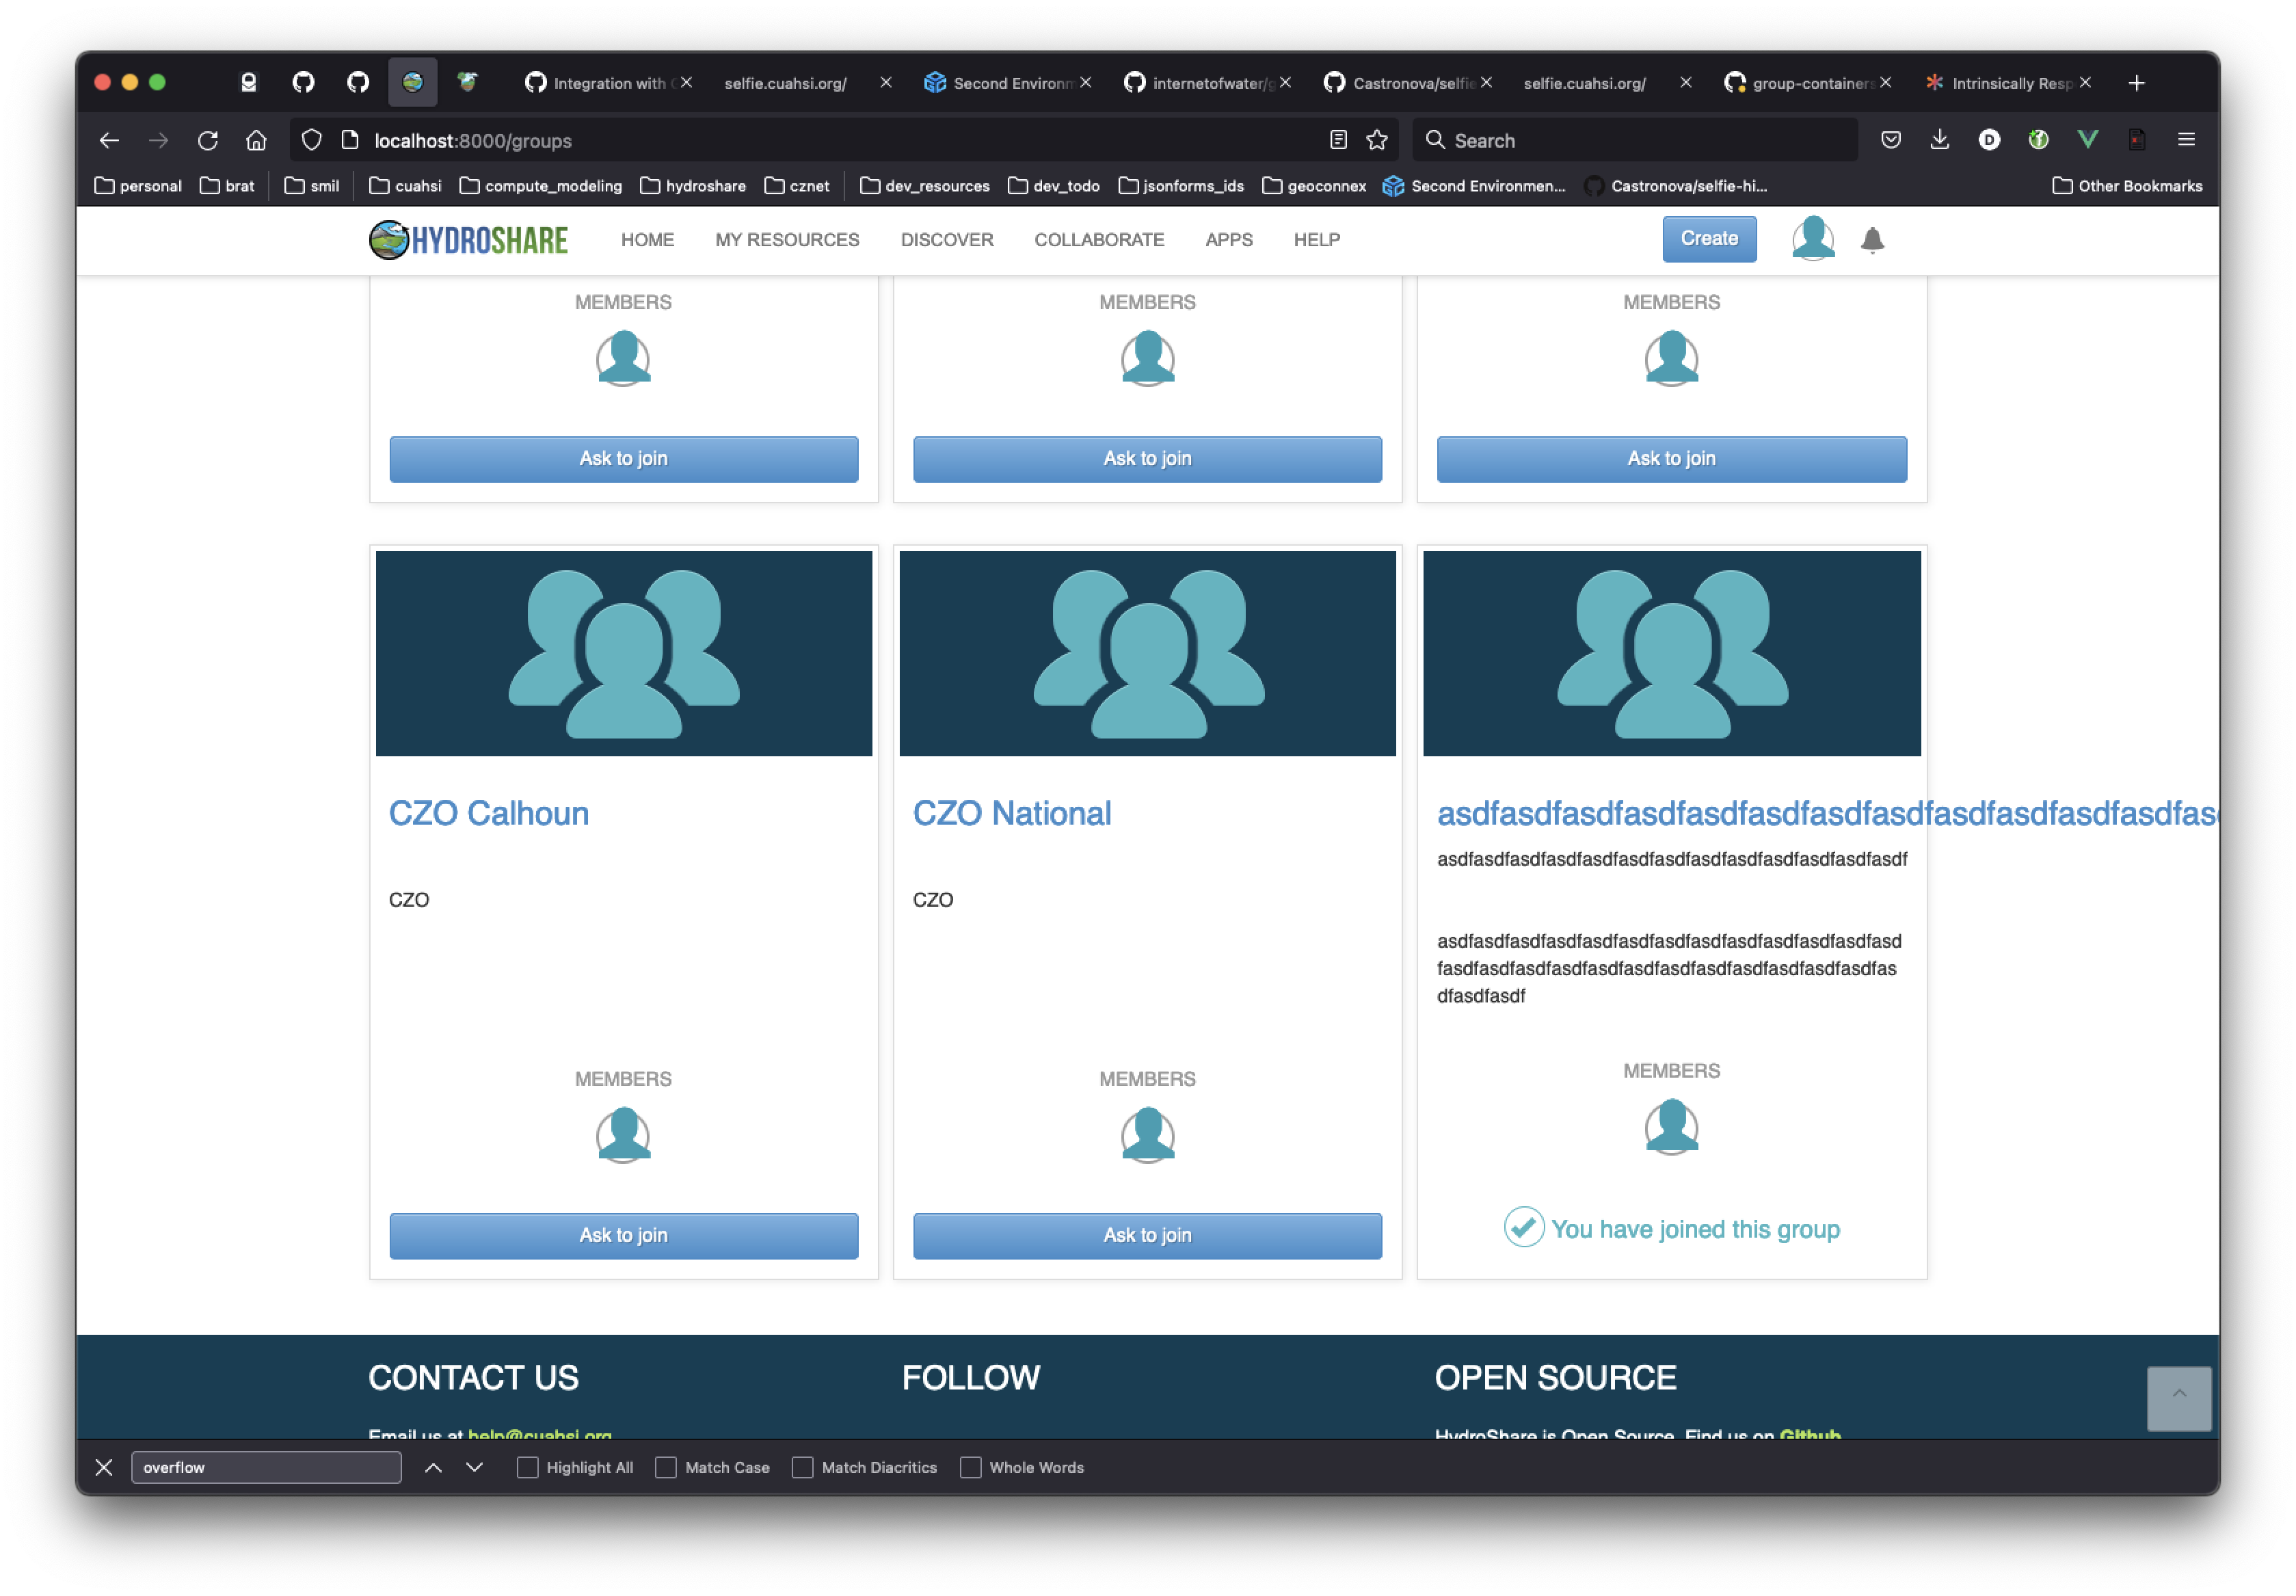Open the Firefox hamburger menu
This screenshot has height=1596, width=2296.
pos(2187,140)
